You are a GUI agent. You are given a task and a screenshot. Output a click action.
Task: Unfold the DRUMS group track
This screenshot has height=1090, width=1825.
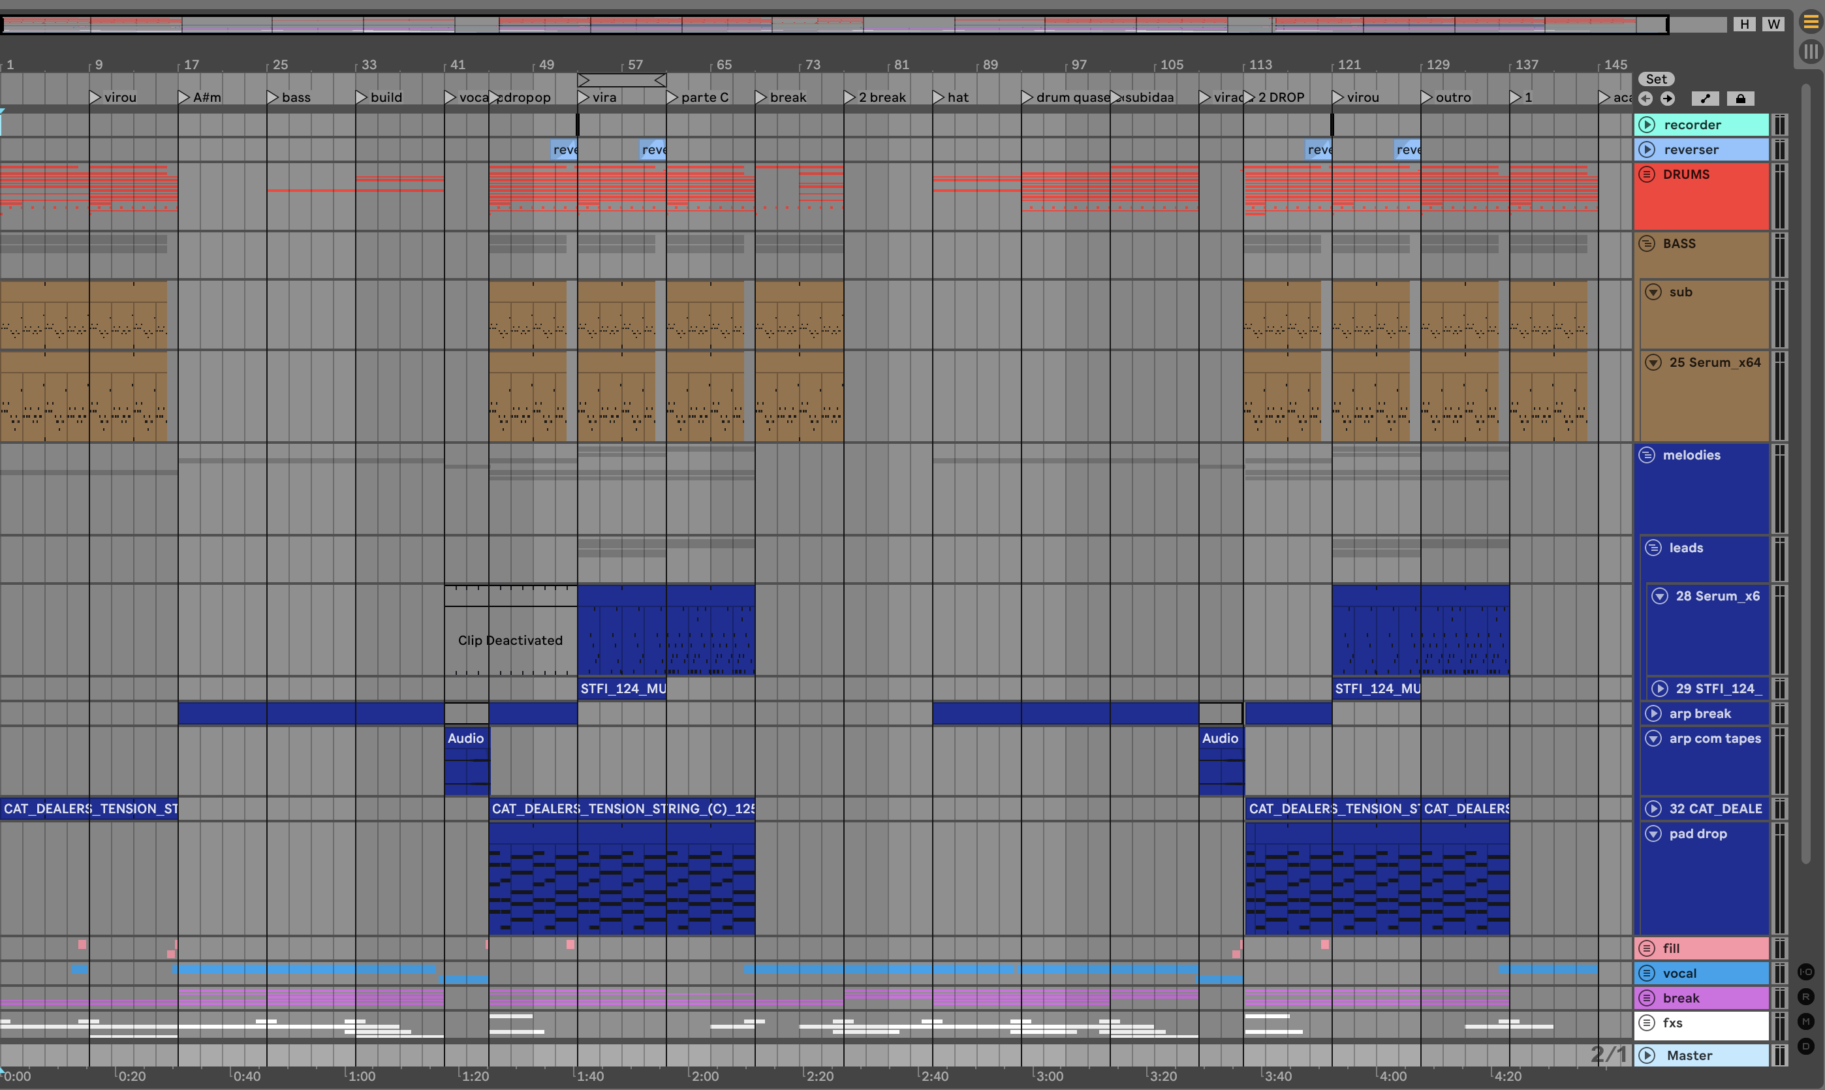click(x=1647, y=175)
